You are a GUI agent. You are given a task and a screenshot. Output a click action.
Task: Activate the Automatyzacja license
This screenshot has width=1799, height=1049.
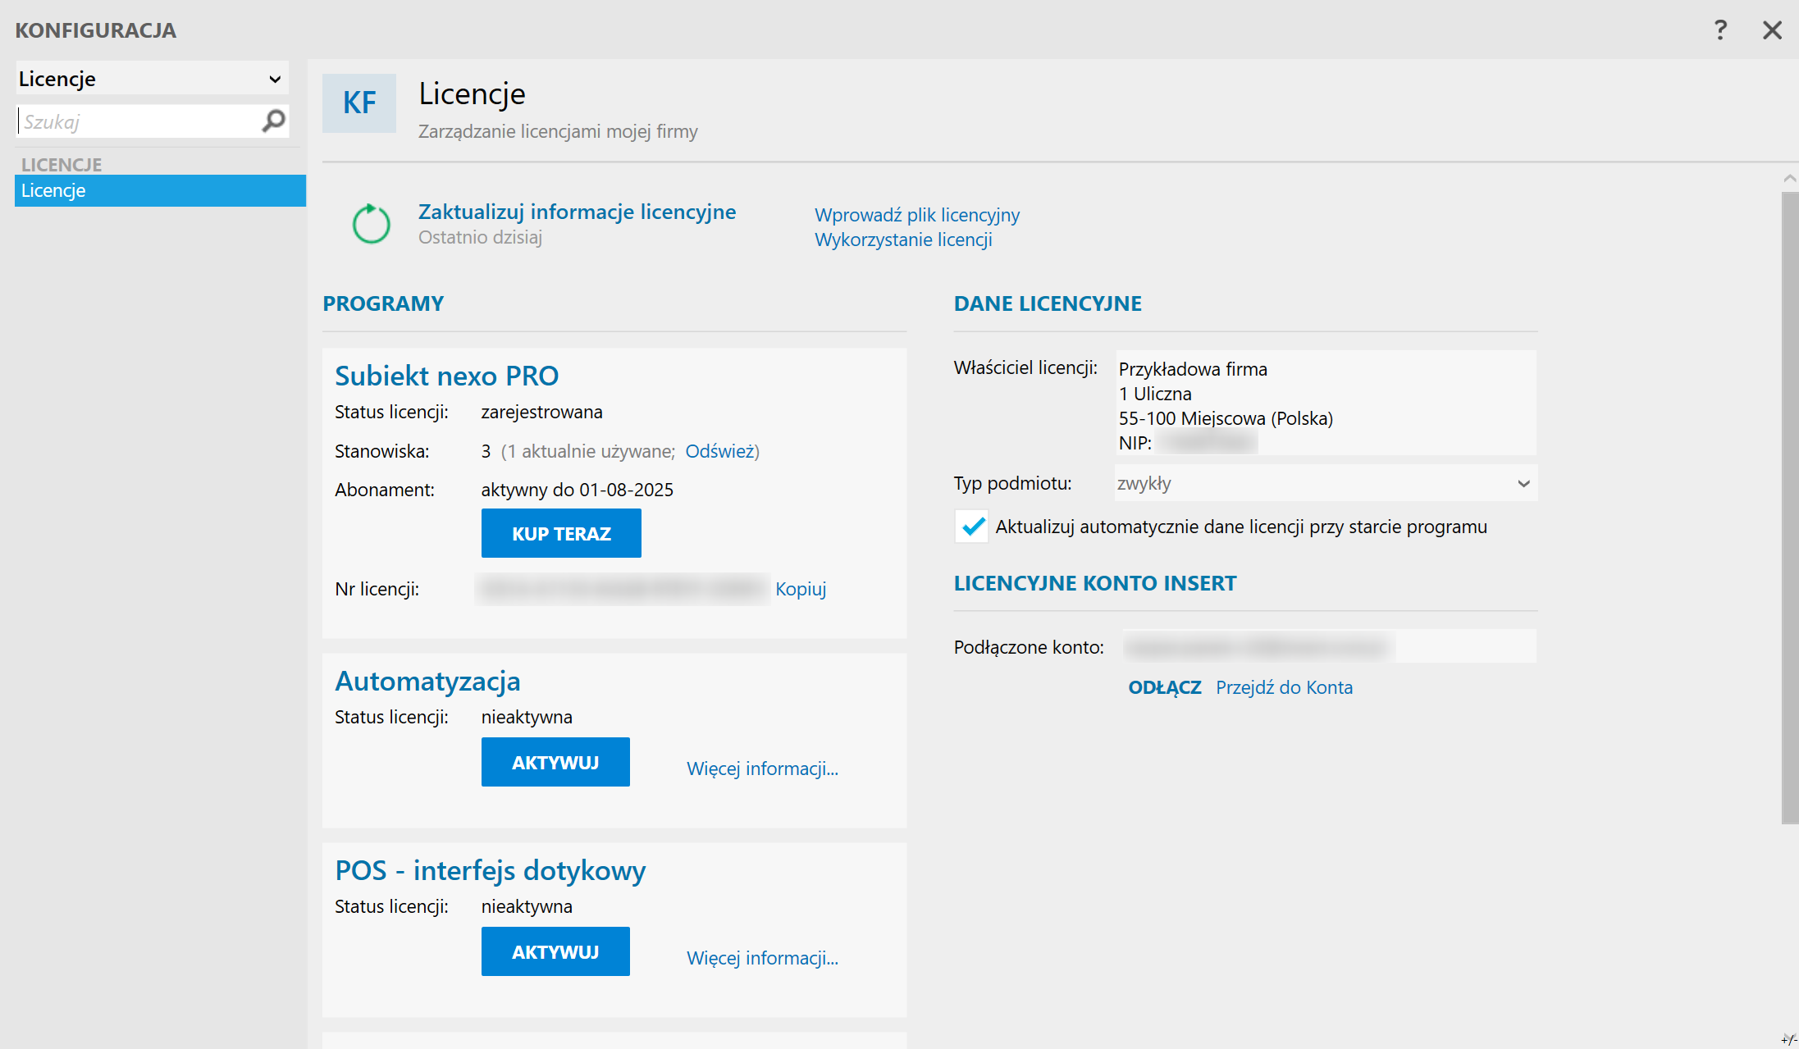point(555,762)
